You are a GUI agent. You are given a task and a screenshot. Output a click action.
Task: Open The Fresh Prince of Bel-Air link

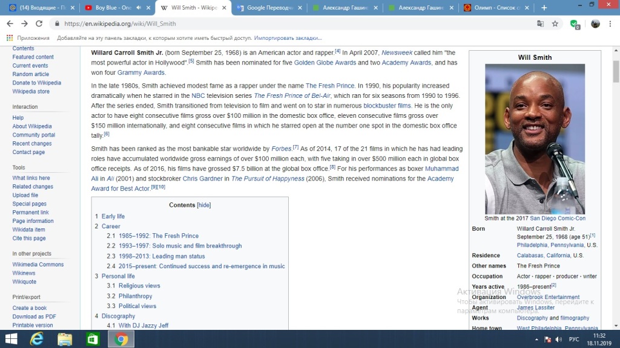[292, 95]
